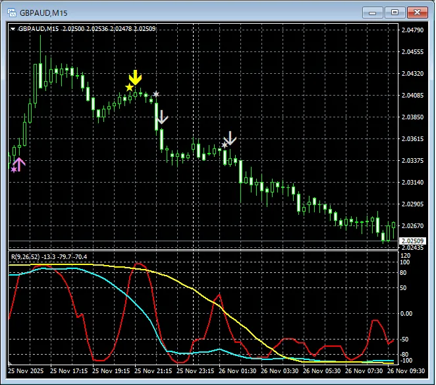Click the 2.03375 price scale label

(x=412, y=160)
